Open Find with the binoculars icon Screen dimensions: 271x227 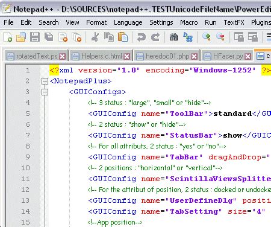pyautogui.click(x=173, y=37)
